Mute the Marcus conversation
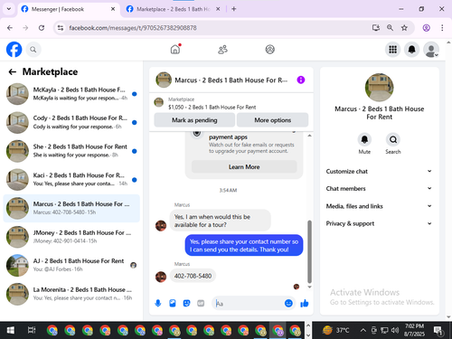Viewport: 452px width, 339px height. coord(364,139)
